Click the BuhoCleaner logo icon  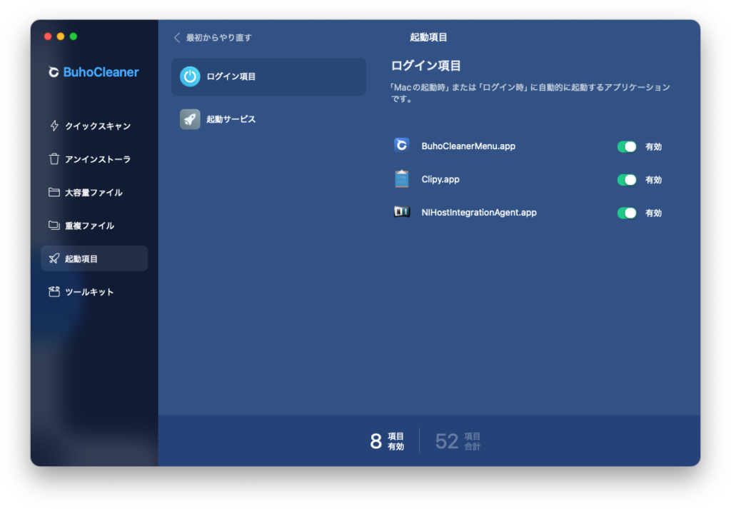pyautogui.click(x=54, y=72)
